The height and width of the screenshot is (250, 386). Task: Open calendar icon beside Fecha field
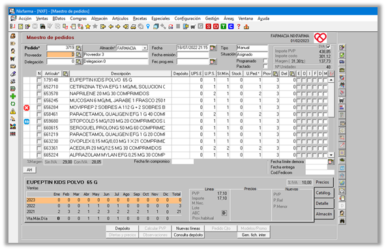coord(213,48)
